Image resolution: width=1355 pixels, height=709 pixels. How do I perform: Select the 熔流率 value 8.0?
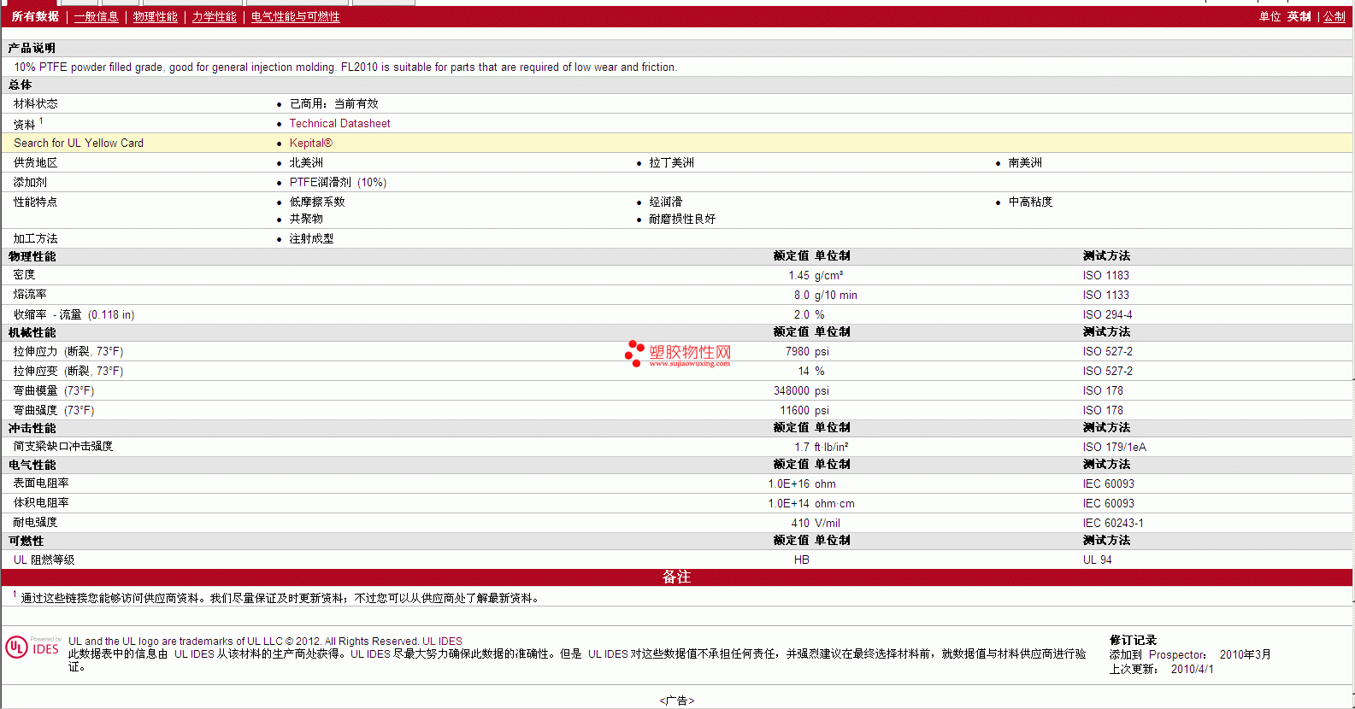(801, 295)
